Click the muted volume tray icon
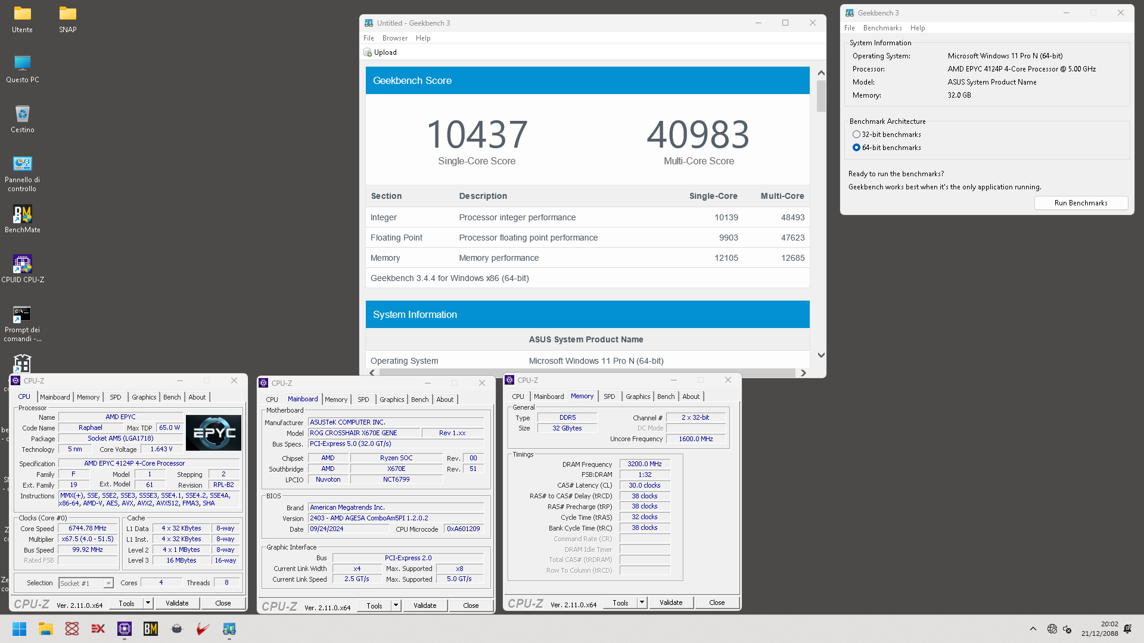Viewport: 1144px width, 643px height. coord(1067,629)
